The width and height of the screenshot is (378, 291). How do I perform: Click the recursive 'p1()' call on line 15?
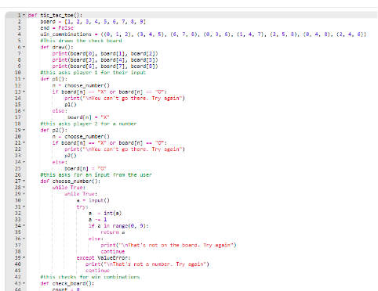[x=71, y=105]
